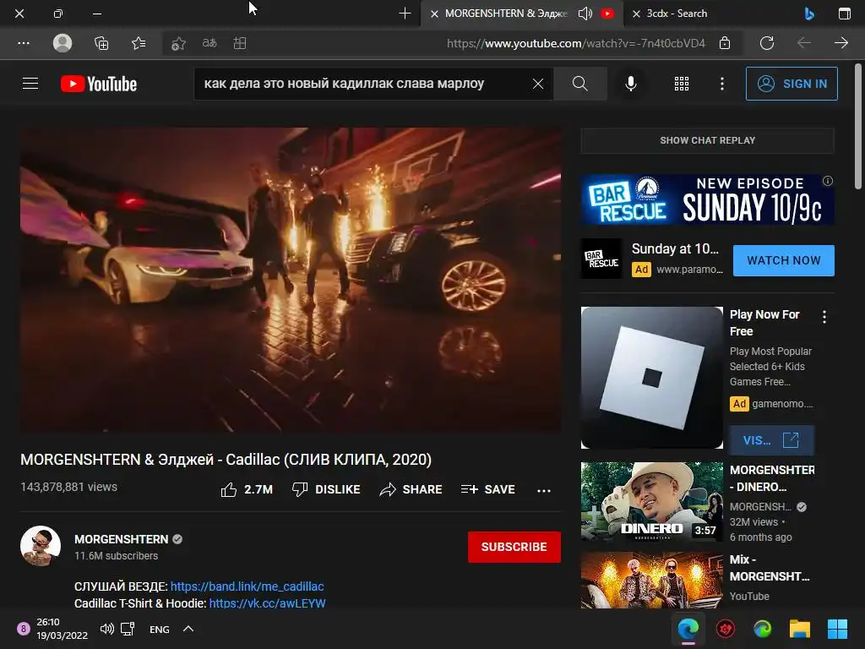Go back in browser history

click(804, 43)
